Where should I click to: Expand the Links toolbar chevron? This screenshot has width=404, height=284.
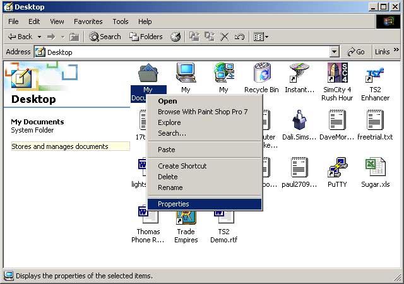pyautogui.click(x=396, y=49)
